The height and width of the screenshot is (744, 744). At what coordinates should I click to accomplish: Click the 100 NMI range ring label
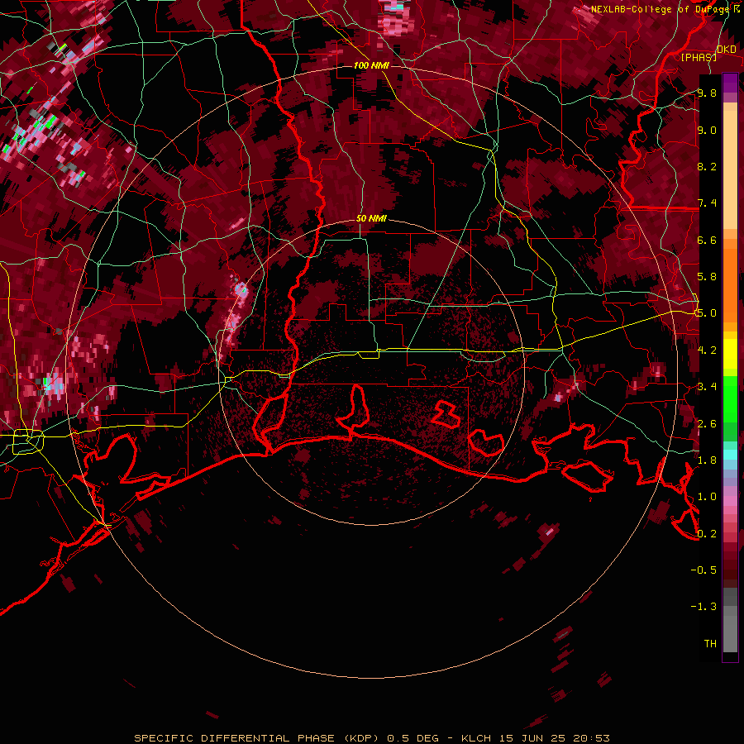tap(371, 65)
